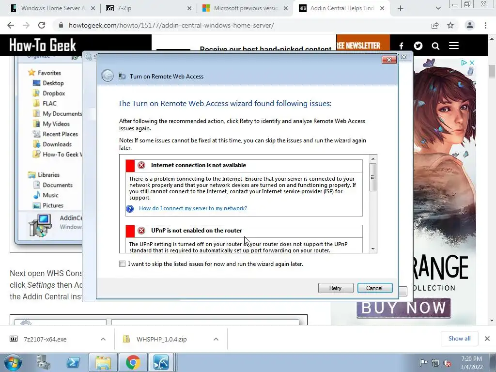Switch to Windows Home Server tab

53,8
